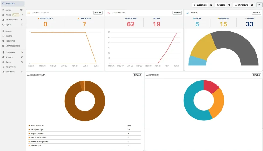This screenshot has height=151, width=263.
Task: Open Details for the Alerts panel
Action: [x=98, y=13]
